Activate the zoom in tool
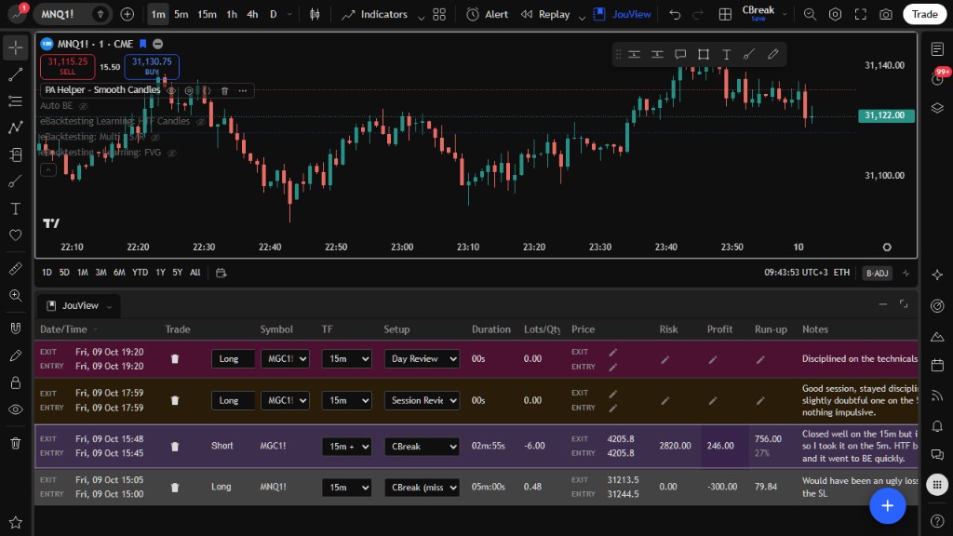The height and width of the screenshot is (536, 953). (16, 295)
